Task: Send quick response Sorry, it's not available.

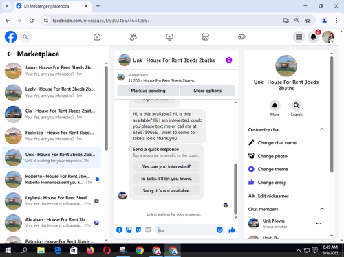Action: pos(166,190)
